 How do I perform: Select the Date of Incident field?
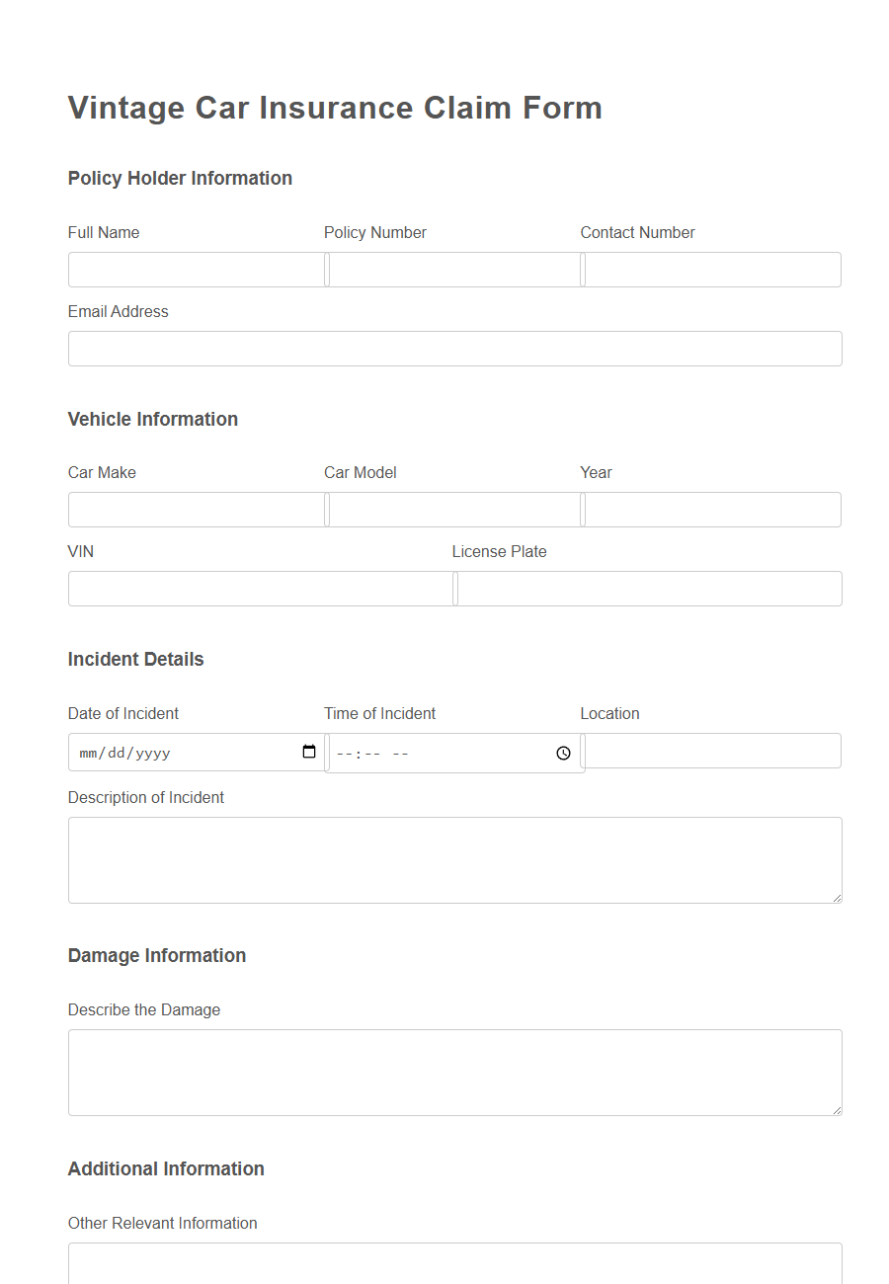click(178, 752)
